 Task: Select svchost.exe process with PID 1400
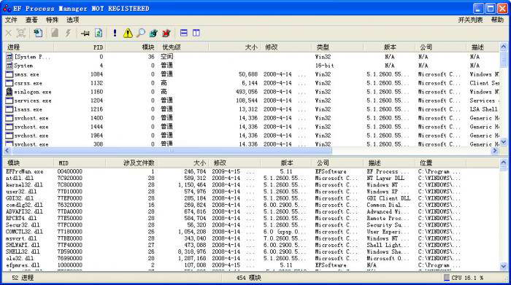[x=251, y=118]
